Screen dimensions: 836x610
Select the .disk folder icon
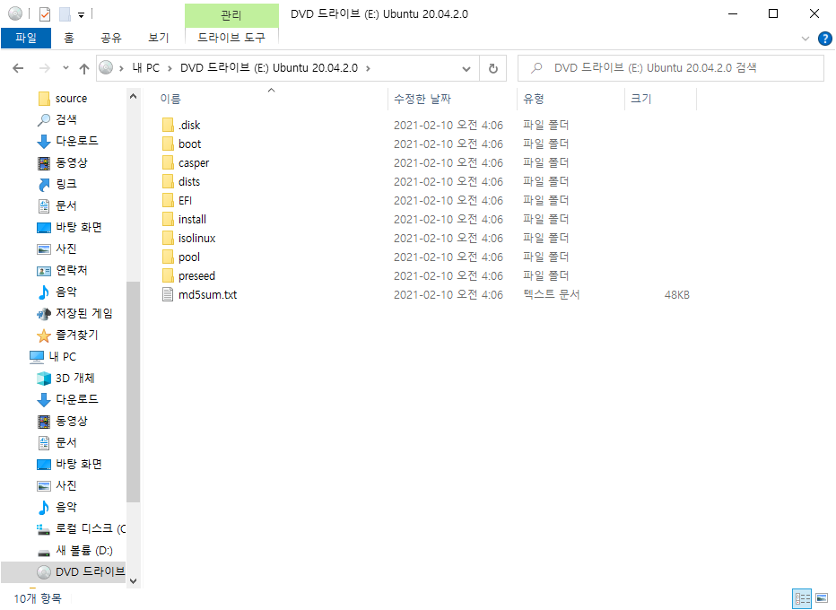pyautogui.click(x=168, y=126)
